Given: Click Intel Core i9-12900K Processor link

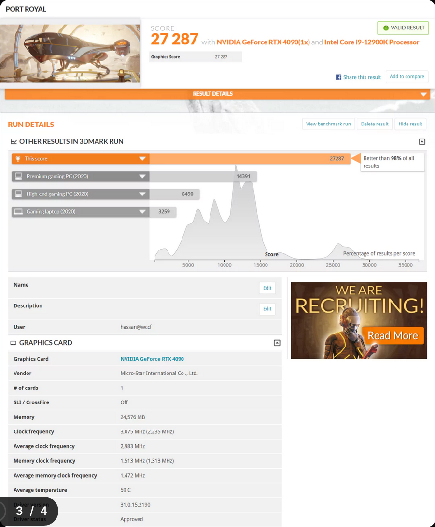Looking at the screenshot, I should click(x=372, y=42).
